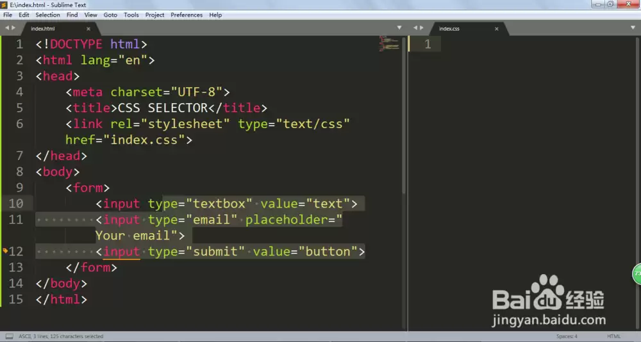641x342 pixels.
Task: Click the "UTF-8" charset value
Action: coord(197,92)
